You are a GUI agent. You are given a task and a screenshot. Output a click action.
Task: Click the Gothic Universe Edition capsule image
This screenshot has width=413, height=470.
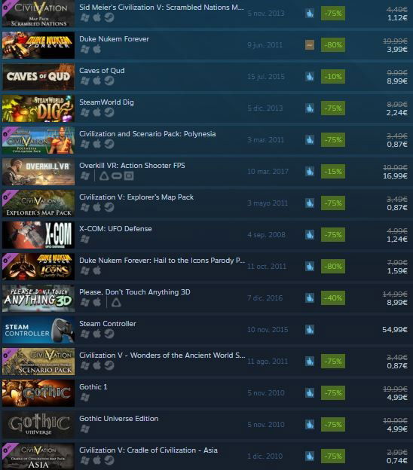tap(38, 425)
